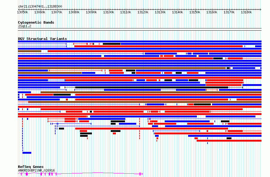Open the Cytogenetic Bands track title
The height and width of the screenshot is (177, 270).
(x=36, y=22)
